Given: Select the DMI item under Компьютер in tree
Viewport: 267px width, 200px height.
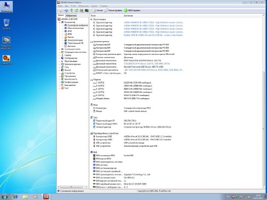Looking at the screenshot, I should (x=68, y=31).
